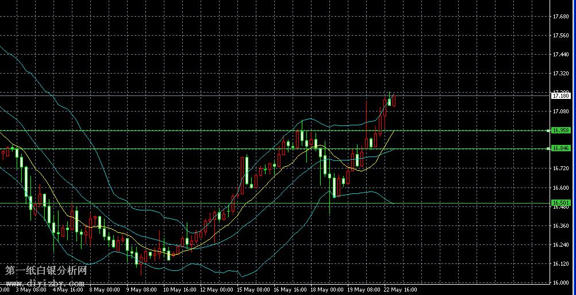Click the 16.846 green price label
Viewport: 576px width, 295px height.
pos(560,148)
